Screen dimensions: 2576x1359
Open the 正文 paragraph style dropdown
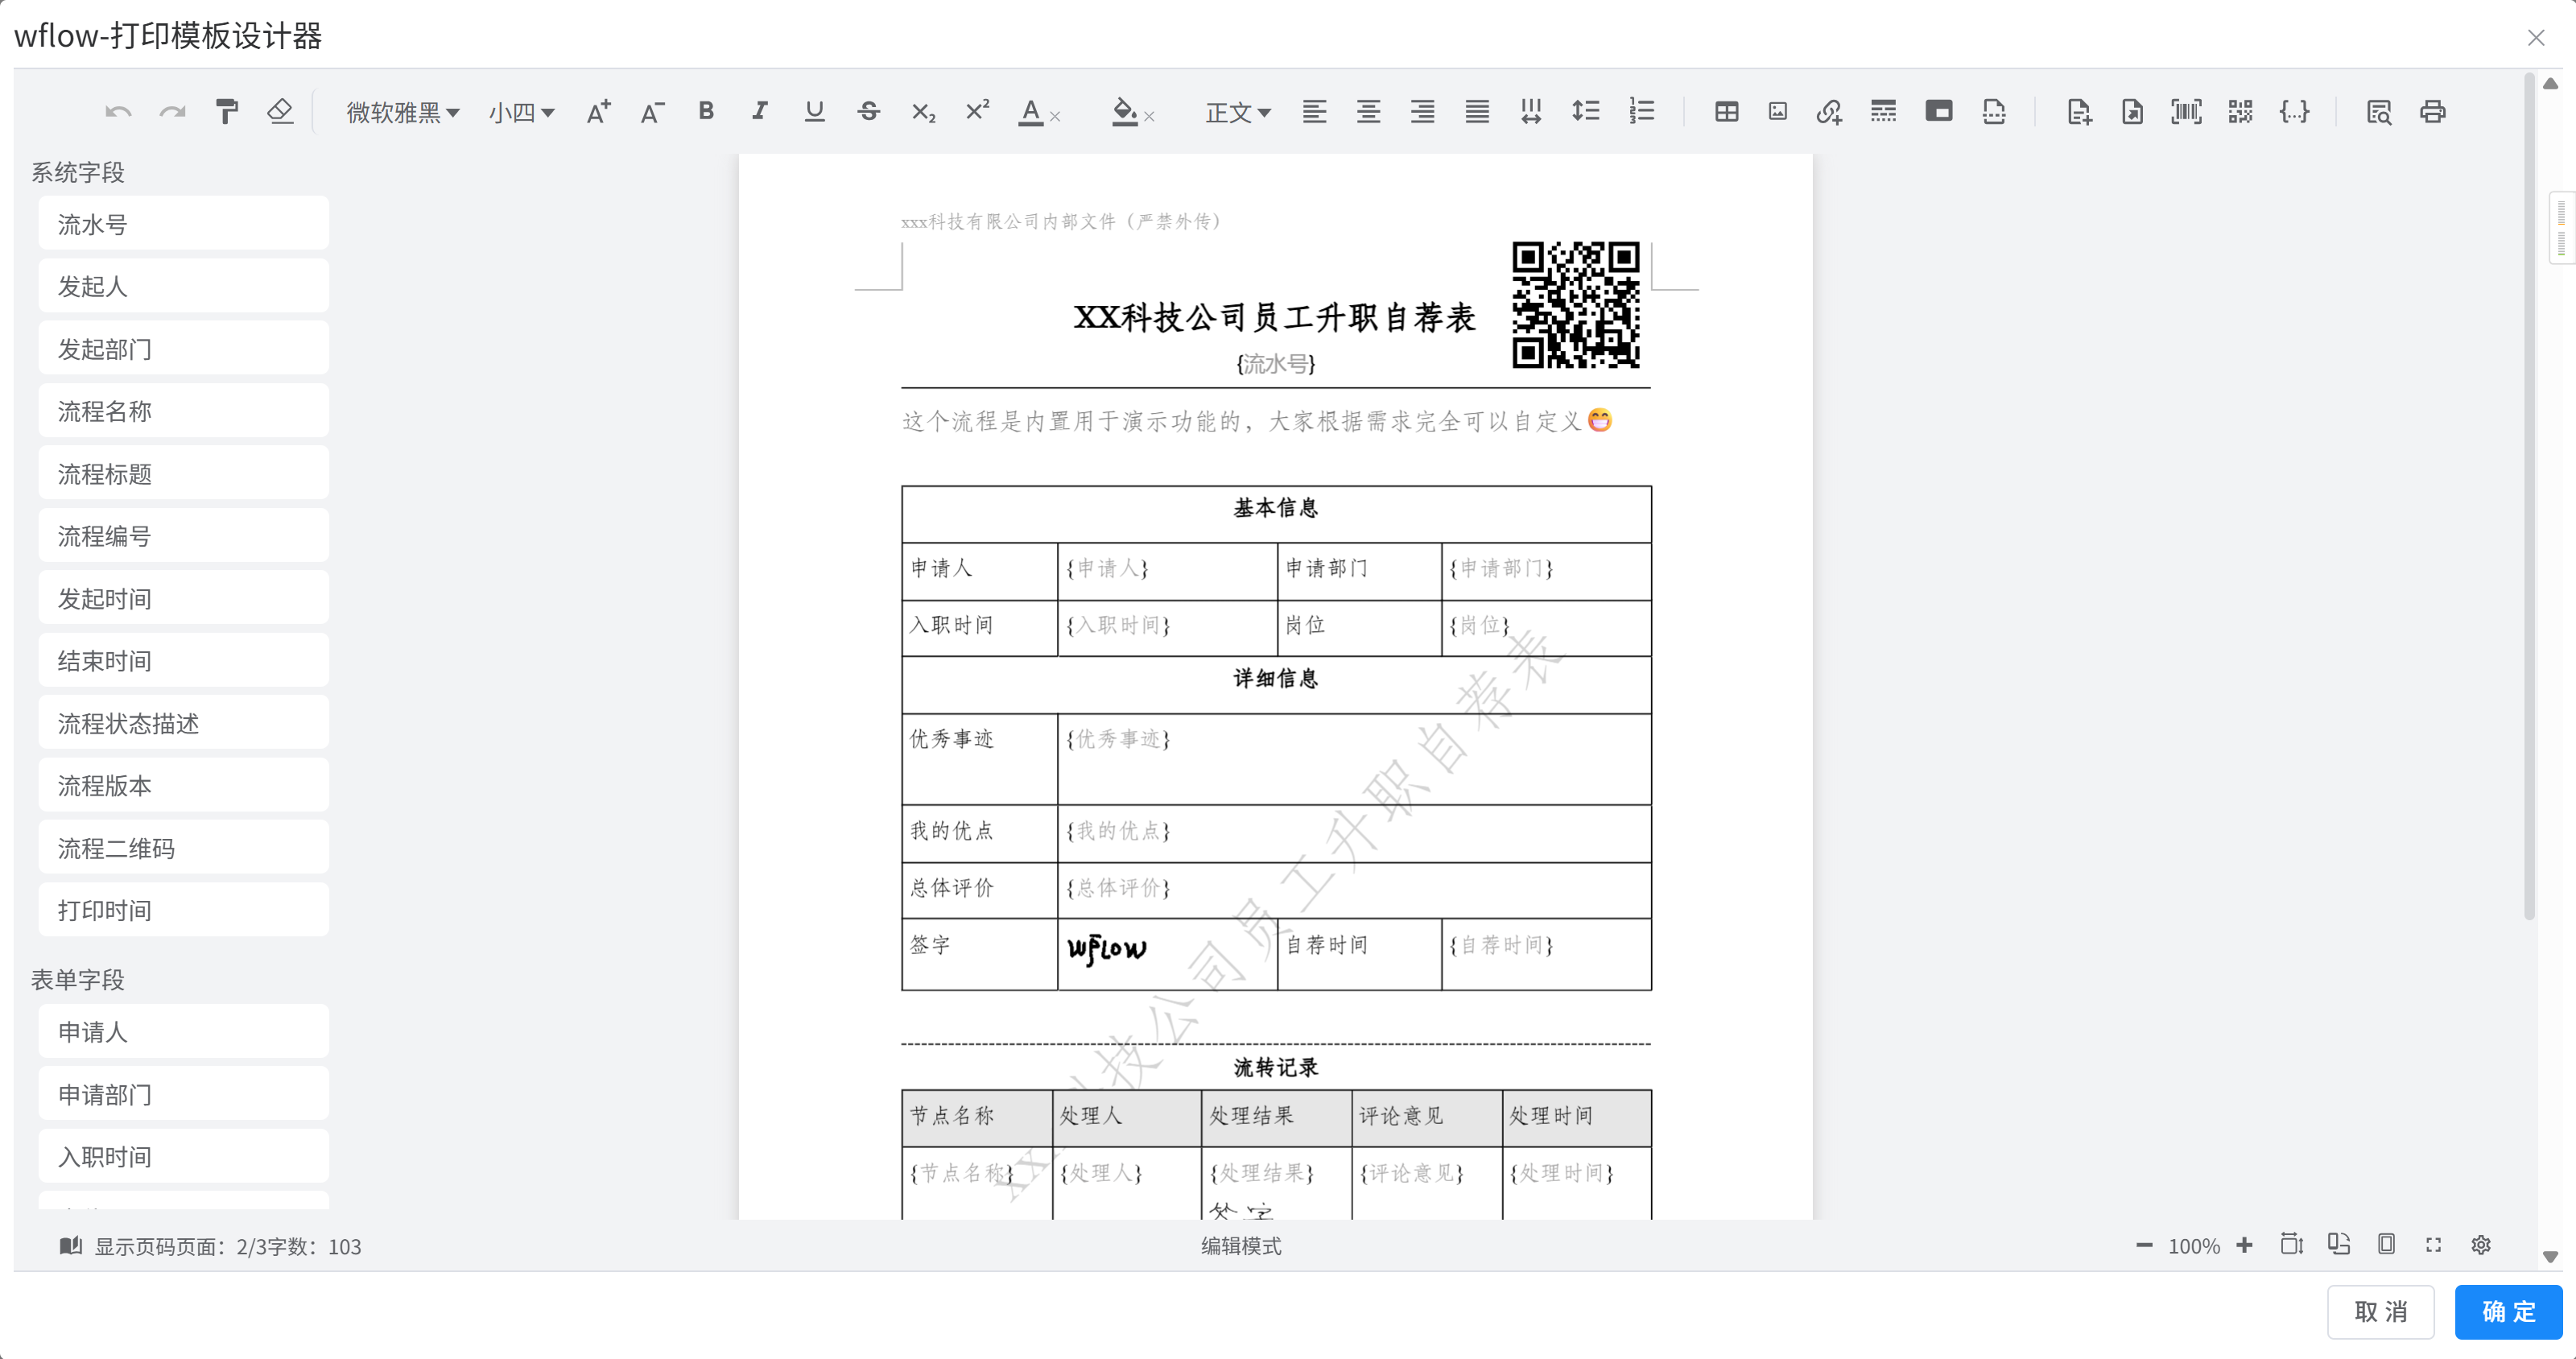(1237, 112)
